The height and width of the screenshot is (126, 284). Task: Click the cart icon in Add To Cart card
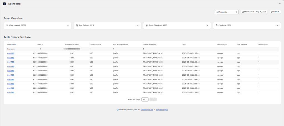coord(77,25)
